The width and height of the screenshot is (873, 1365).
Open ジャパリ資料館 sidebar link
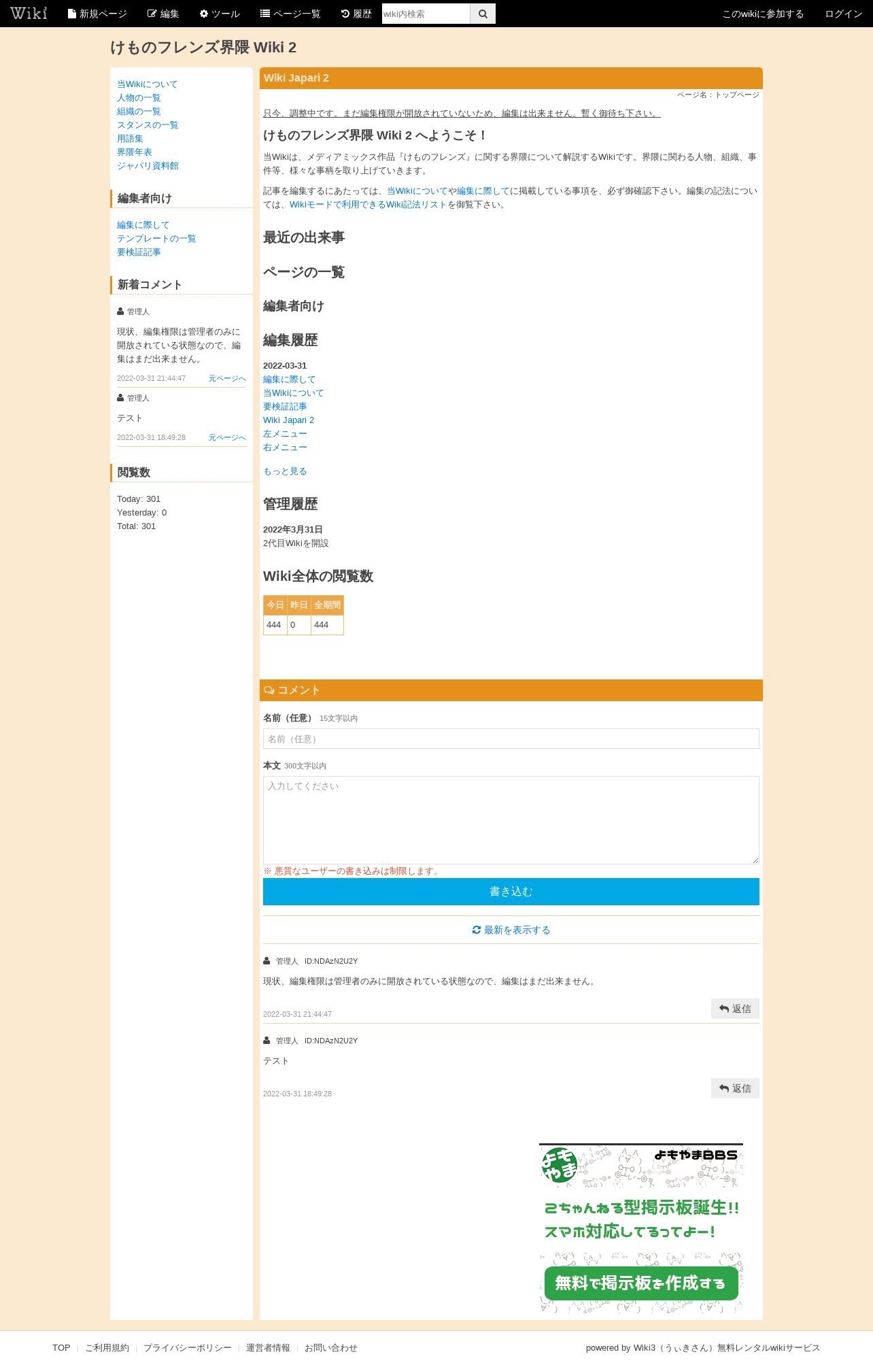(x=148, y=166)
